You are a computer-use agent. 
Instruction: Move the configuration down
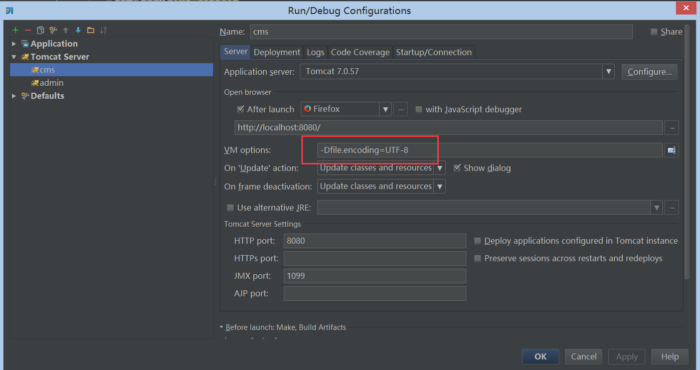pos(78,30)
